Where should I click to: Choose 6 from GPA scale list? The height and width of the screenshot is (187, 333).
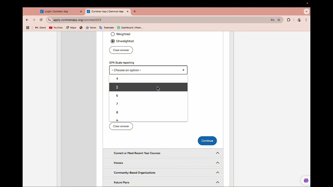click(x=148, y=96)
